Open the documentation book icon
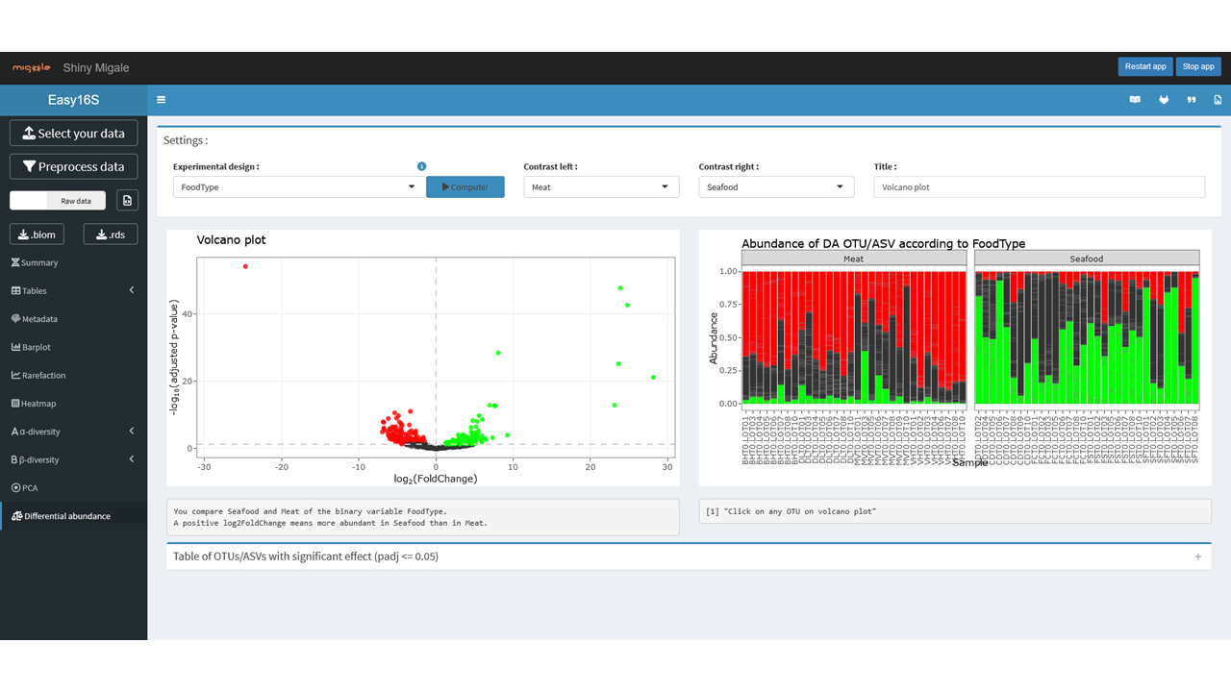1231x692 pixels. tap(1135, 100)
